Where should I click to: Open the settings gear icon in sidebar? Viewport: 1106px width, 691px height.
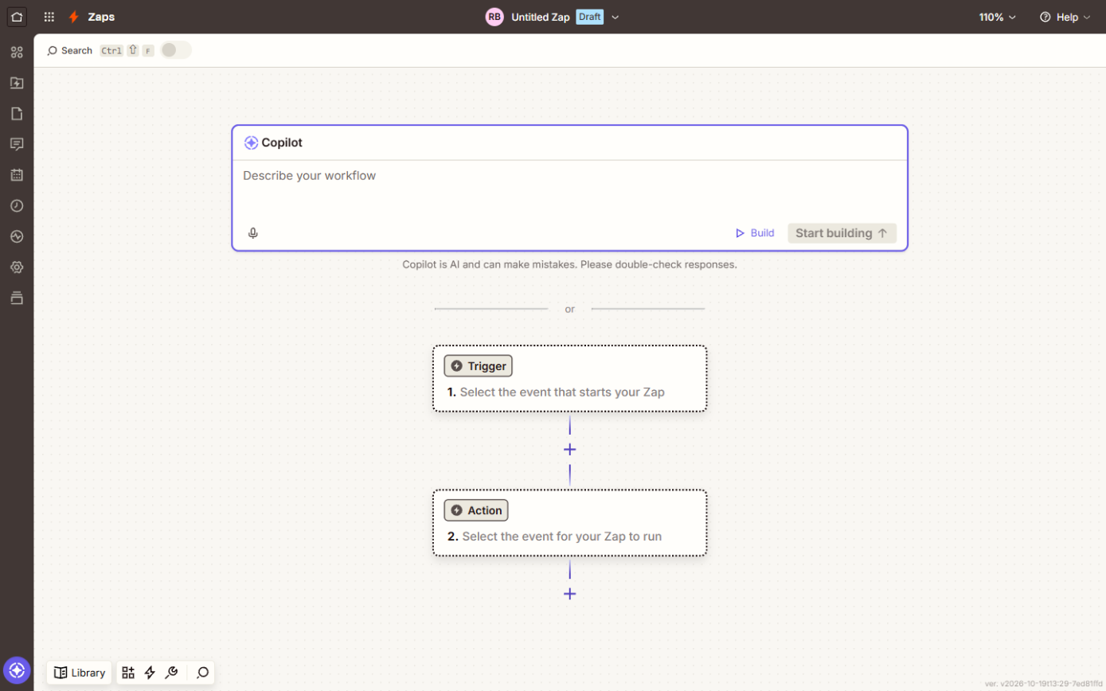click(17, 267)
